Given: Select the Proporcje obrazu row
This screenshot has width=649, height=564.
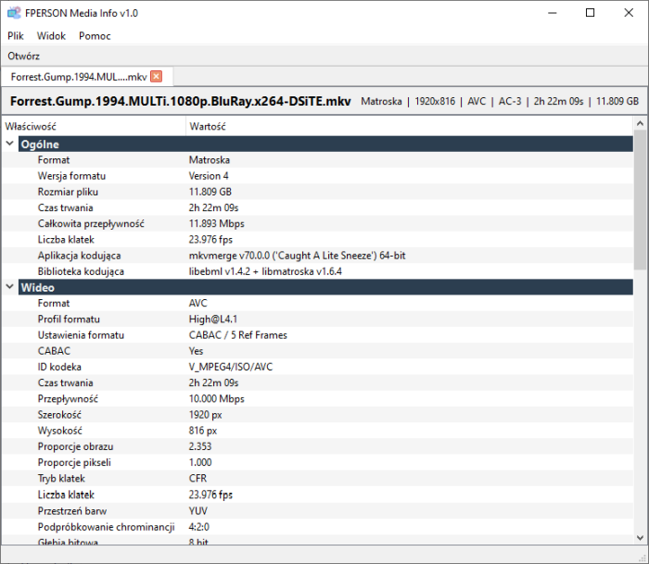Looking at the screenshot, I should (x=318, y=446).
